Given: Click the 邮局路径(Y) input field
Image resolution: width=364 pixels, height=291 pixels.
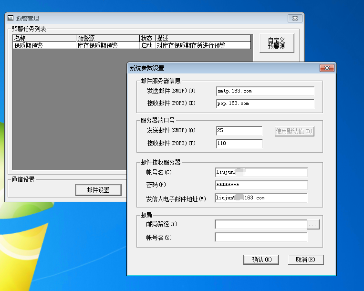Looking at the screenshot, I should click(261, 224).
